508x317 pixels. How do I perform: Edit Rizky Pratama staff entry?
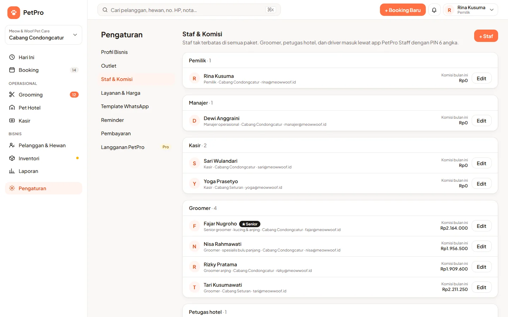coord(482,267)
